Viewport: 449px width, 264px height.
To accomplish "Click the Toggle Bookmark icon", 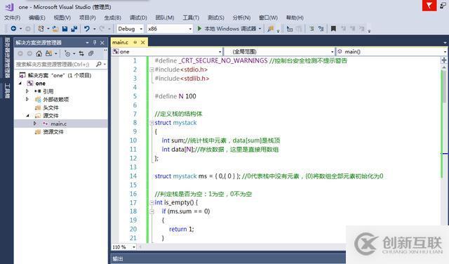I will [333, 29].
